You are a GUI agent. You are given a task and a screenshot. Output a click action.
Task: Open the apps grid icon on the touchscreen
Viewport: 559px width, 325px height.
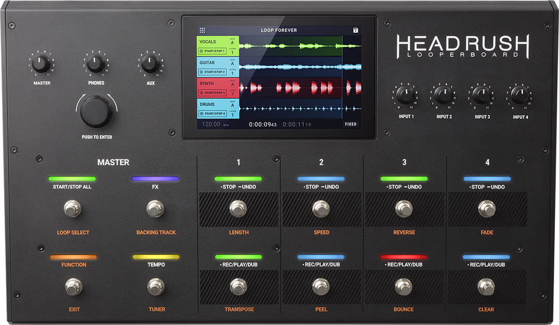pos(202,29)
